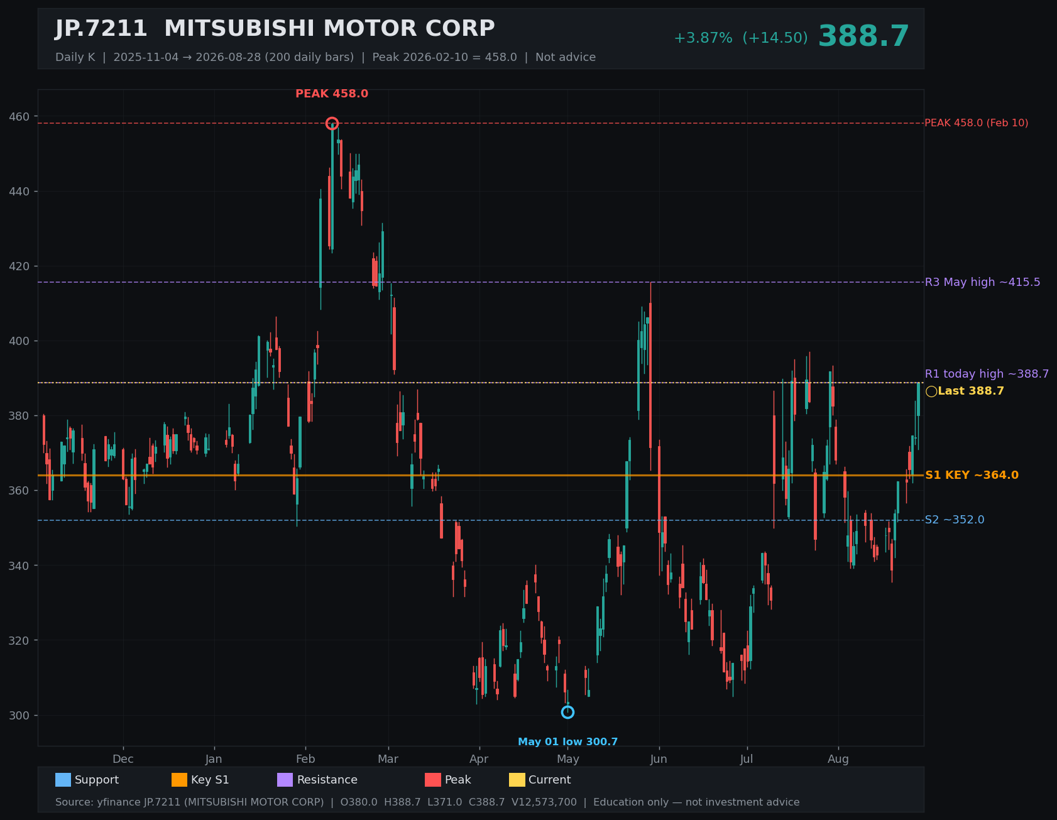Click the S2 ~352.0 label
The height and width of the screenshot is (820, 1057).
click(955, 520)
